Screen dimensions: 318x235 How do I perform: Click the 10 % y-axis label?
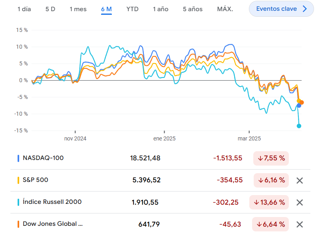22,47
